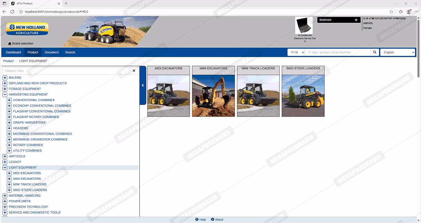Collapse the HARVESTING EQUIPMENT tree node
Viewport: 421px width, 223px height.
tap(5, 95)
